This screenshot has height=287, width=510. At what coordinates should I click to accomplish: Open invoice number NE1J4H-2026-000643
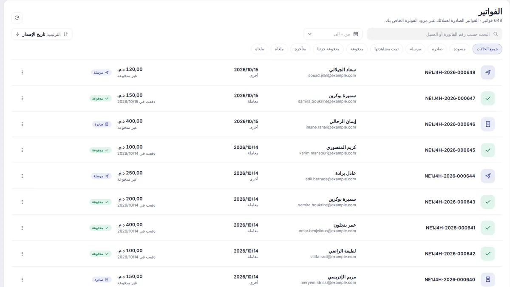tap(450, 202)
